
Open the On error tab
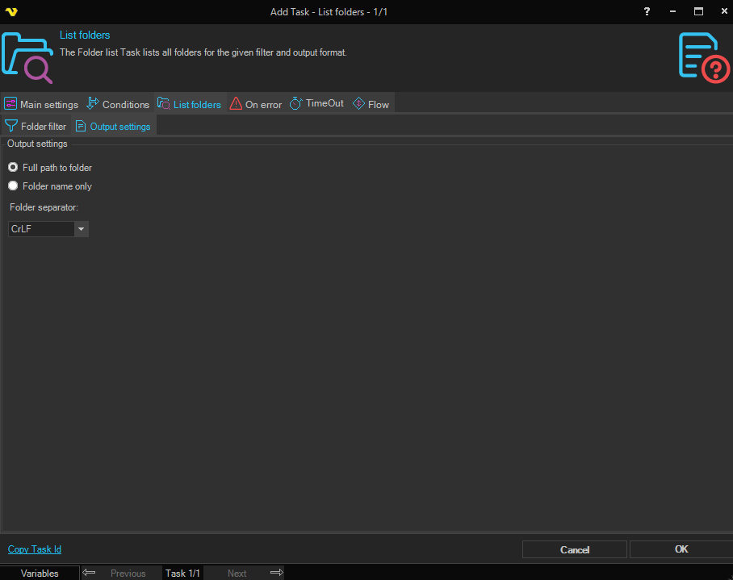point(256,104)
